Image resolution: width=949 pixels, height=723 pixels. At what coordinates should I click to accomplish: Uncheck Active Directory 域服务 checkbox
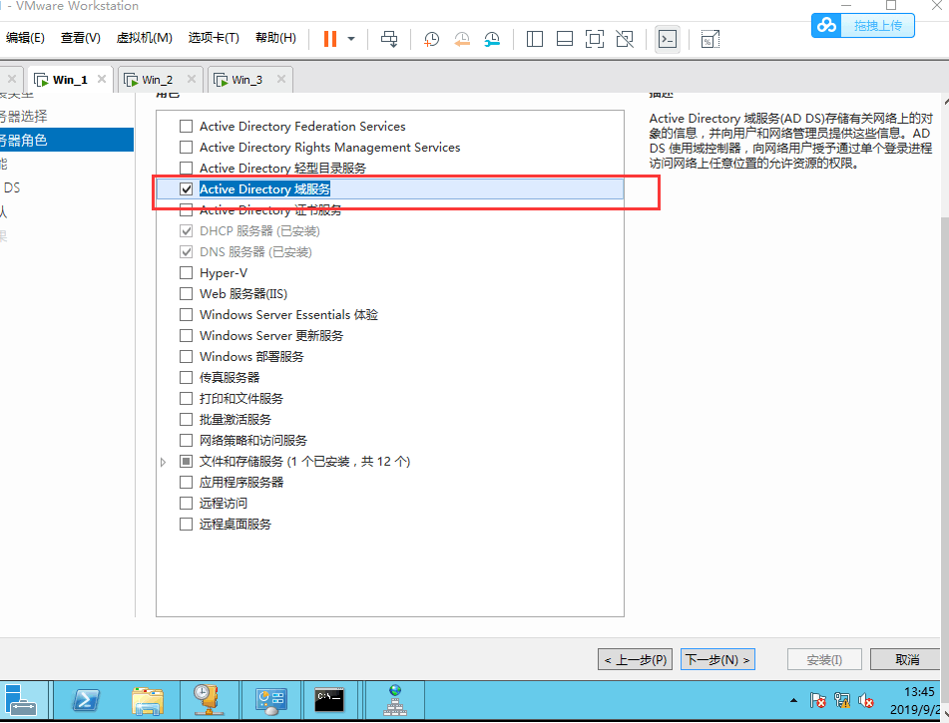tap(187, 189)
